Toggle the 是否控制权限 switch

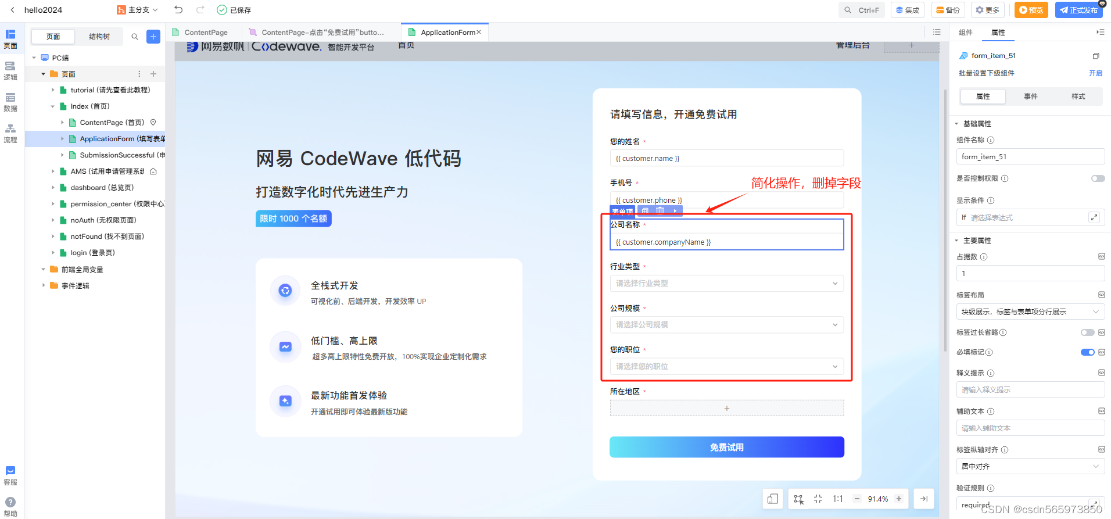[x=1098, y=178]
